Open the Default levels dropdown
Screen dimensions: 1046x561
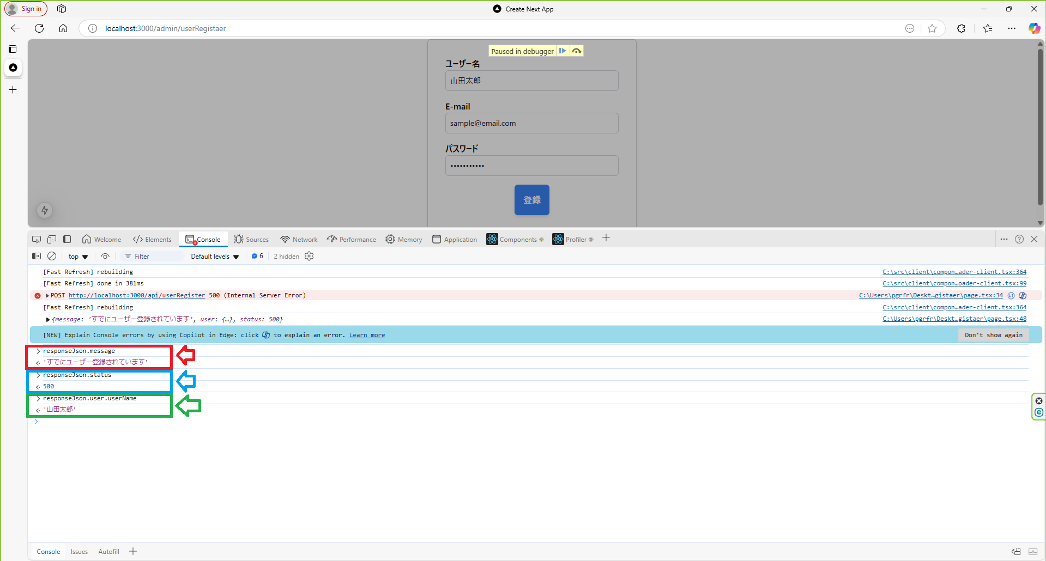(x=214, y=256)
